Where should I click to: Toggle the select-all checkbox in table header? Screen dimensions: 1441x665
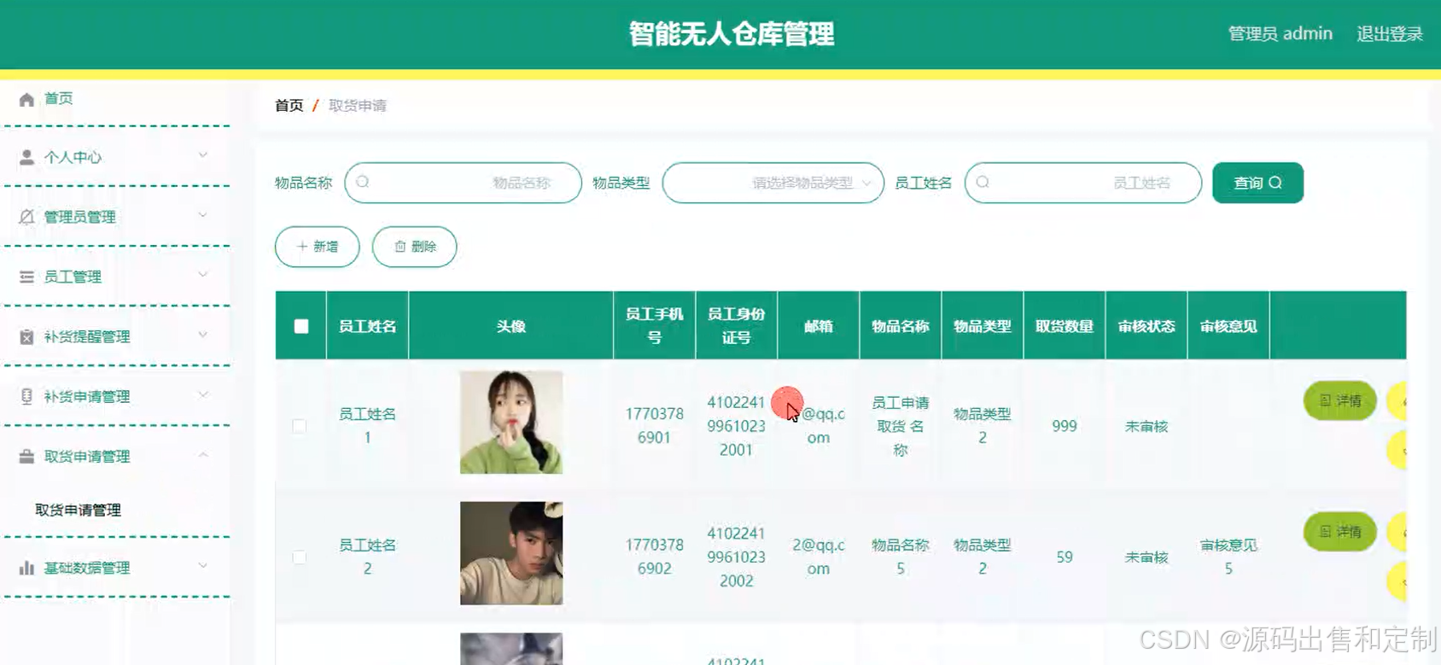point(301,326)
